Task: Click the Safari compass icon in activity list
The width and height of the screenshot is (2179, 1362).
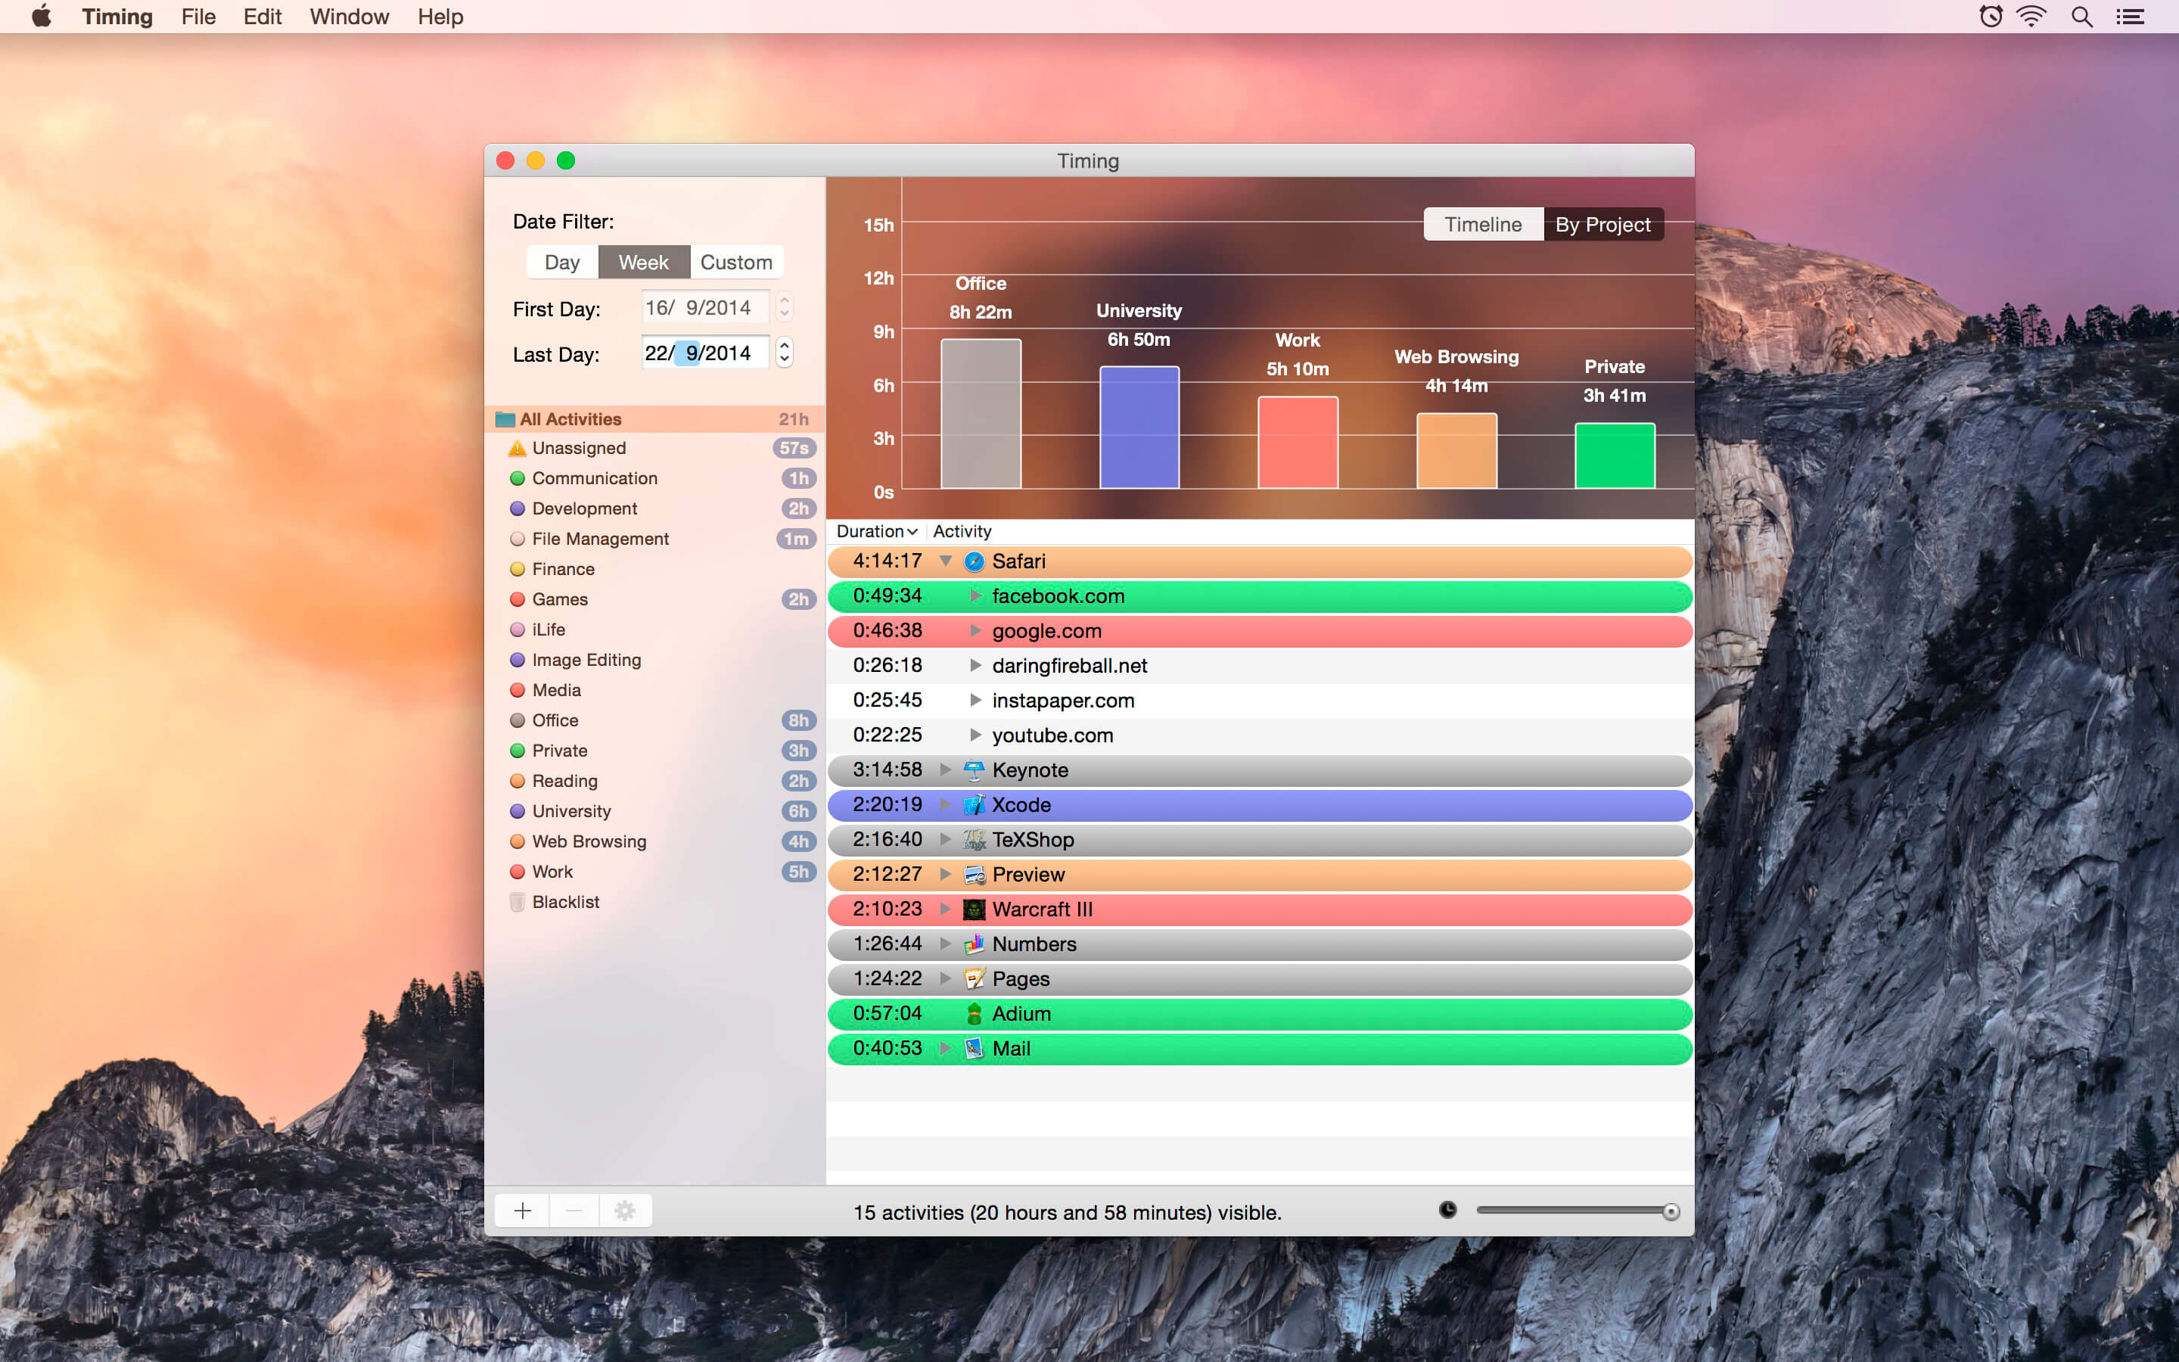Action: point(973,561)
